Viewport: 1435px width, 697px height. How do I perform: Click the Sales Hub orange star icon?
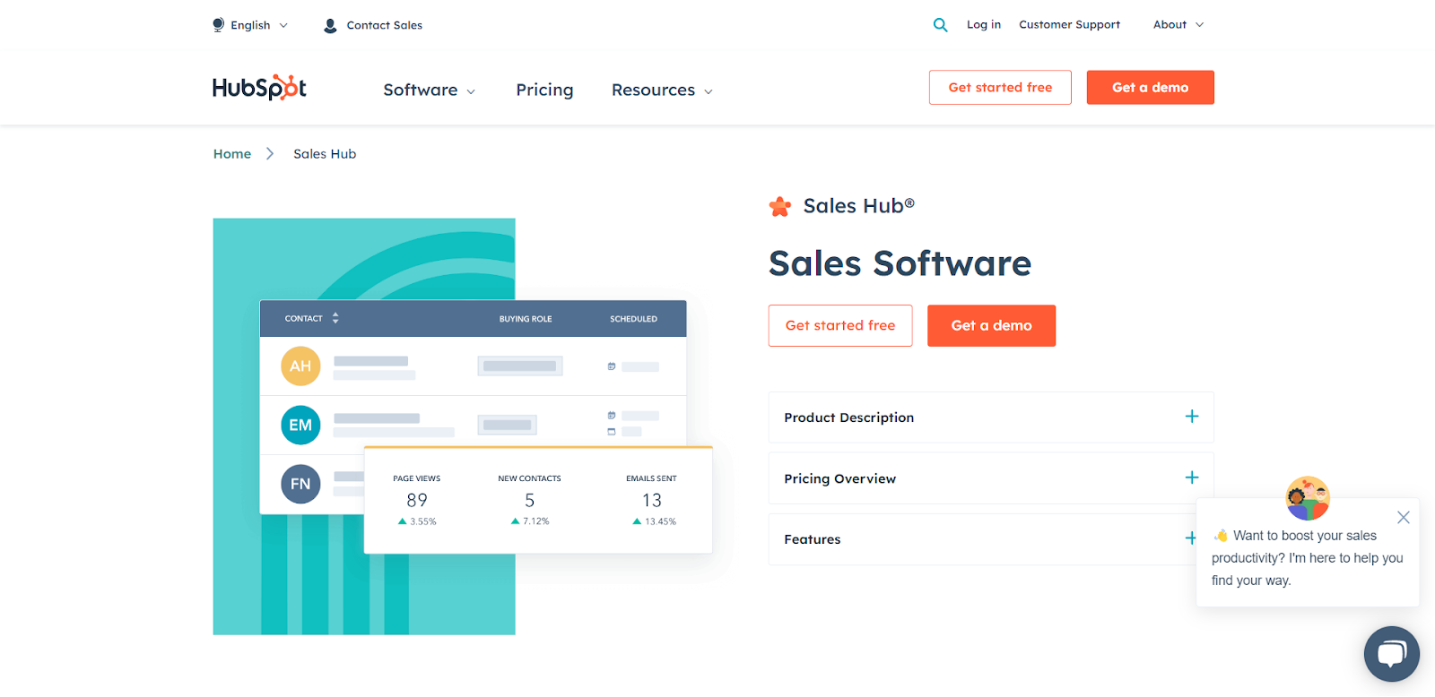[x=780, y=207]
